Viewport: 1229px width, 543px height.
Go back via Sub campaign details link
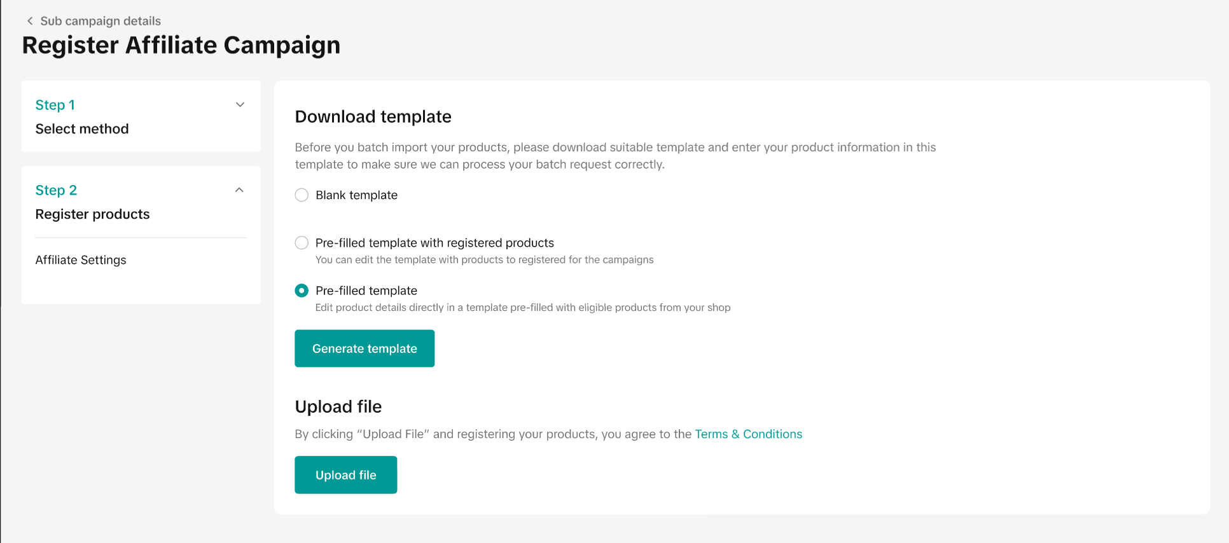[101, 21]
